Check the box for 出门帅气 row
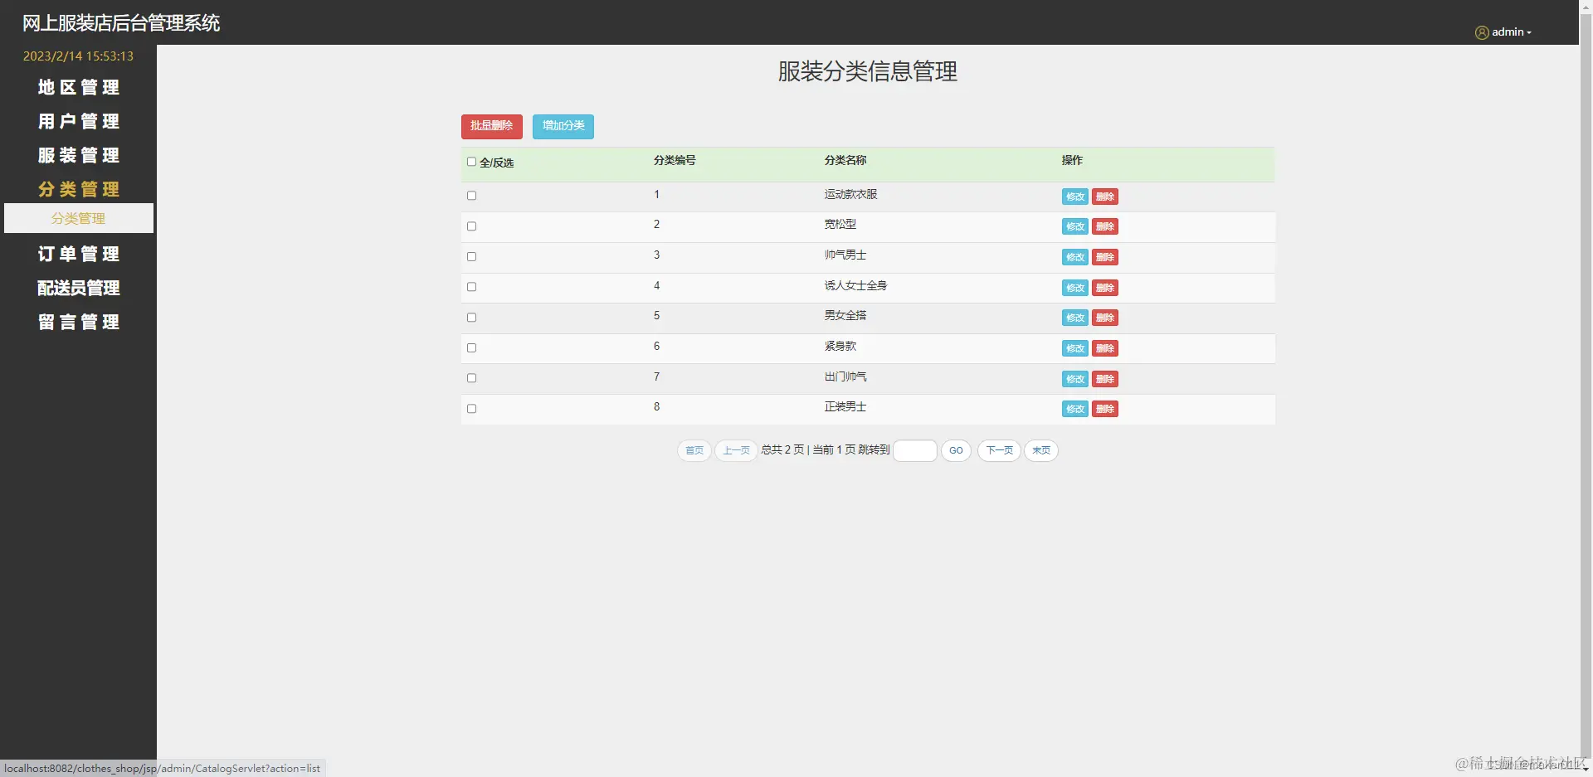1593x777 pixels. click(471, 378)
